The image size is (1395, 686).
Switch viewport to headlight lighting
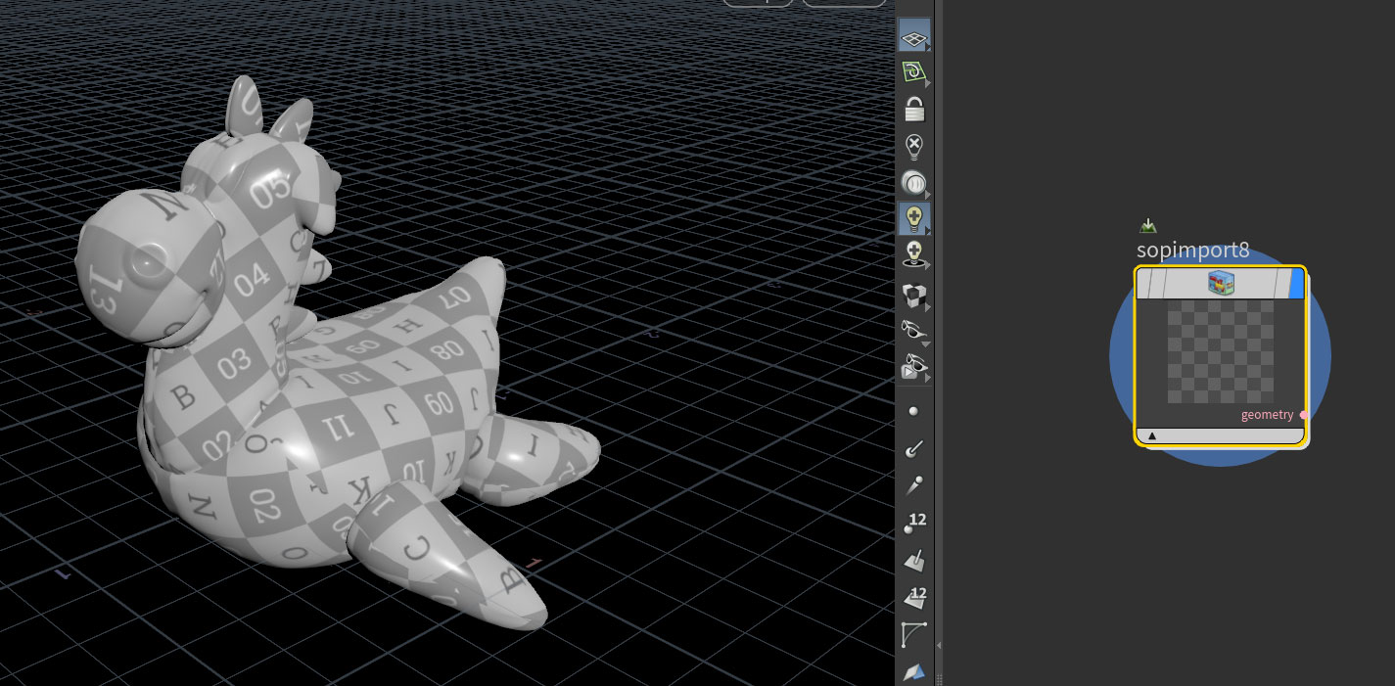click(913, 183)
